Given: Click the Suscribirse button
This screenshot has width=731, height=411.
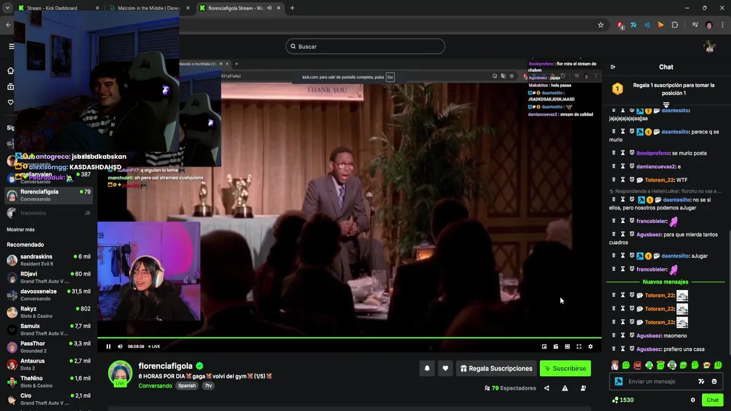Looking at the screenshot, I should [565, 369].
